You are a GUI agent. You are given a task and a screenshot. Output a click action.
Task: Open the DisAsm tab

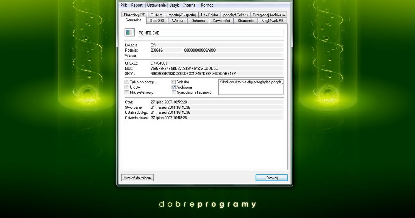click(x=156, y=15)
